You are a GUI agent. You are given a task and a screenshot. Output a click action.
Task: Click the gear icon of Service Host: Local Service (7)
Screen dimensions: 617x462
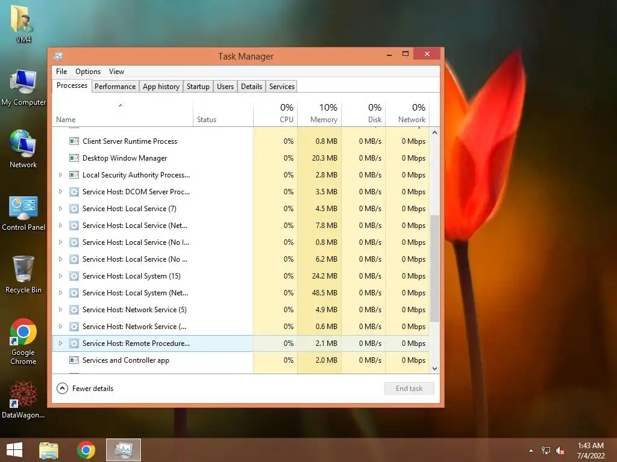click(x=74, y=209)
